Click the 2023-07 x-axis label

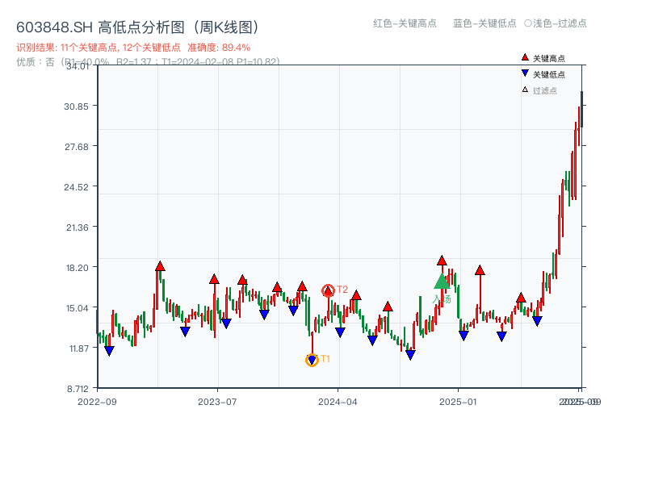click(217, 402)
